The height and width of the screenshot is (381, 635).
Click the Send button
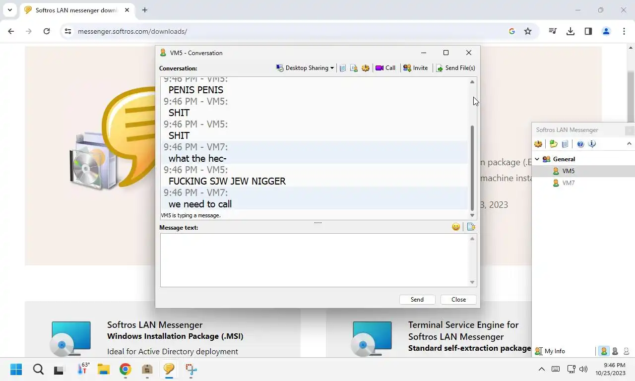point(417,300)
